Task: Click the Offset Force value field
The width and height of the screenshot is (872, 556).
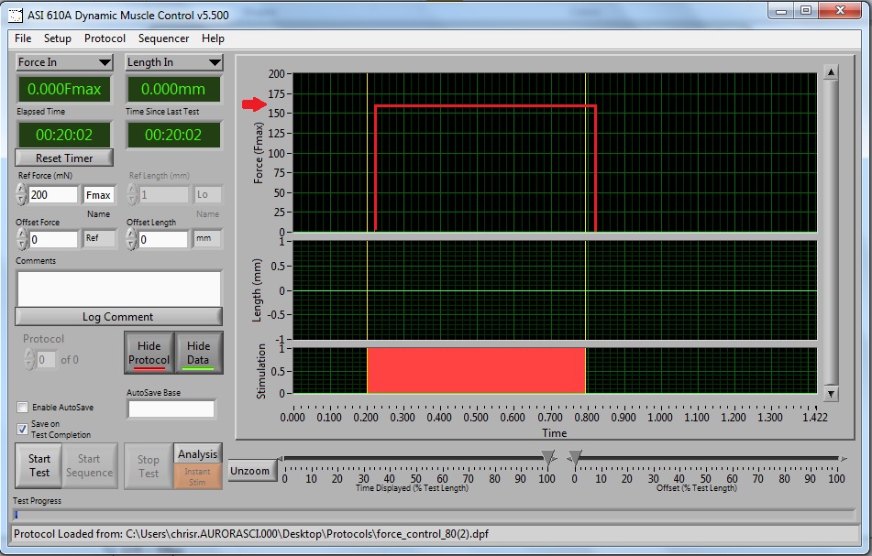Action: (53, 239)
